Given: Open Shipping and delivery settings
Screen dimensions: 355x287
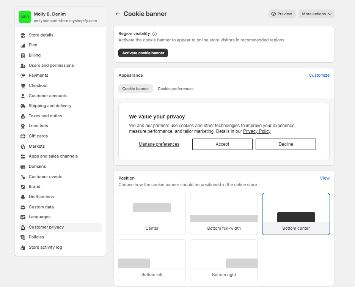Looking at the screenshot, I should [x=60, y=106].
